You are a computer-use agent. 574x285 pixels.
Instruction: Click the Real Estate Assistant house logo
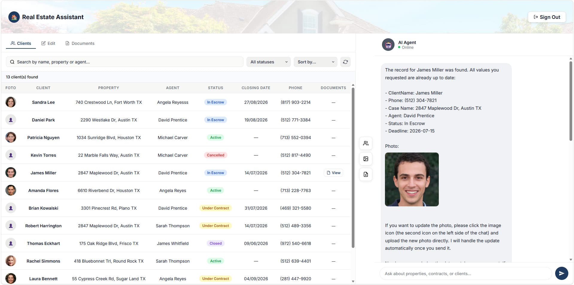click(x=14, y=17)
